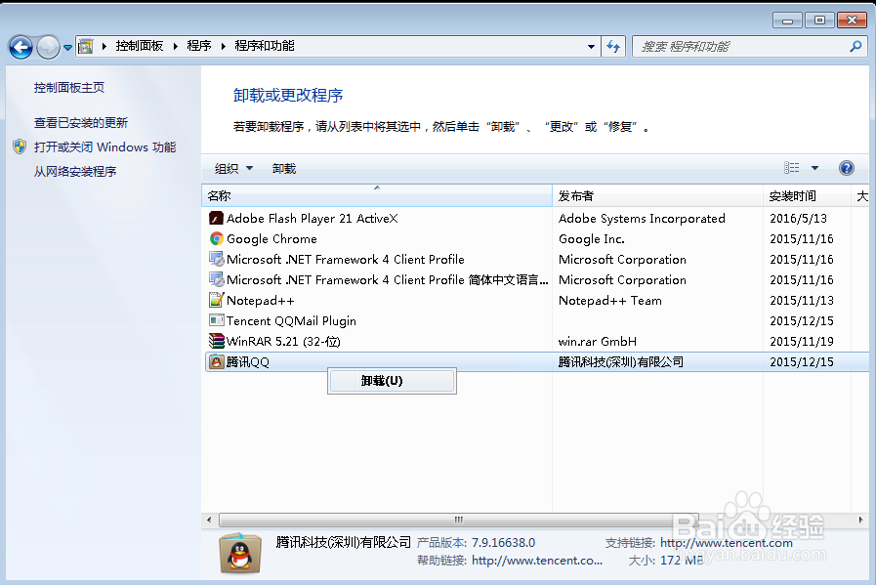Click the Google Chrome icon in list

pyautogui.click(x=216, y=238)
